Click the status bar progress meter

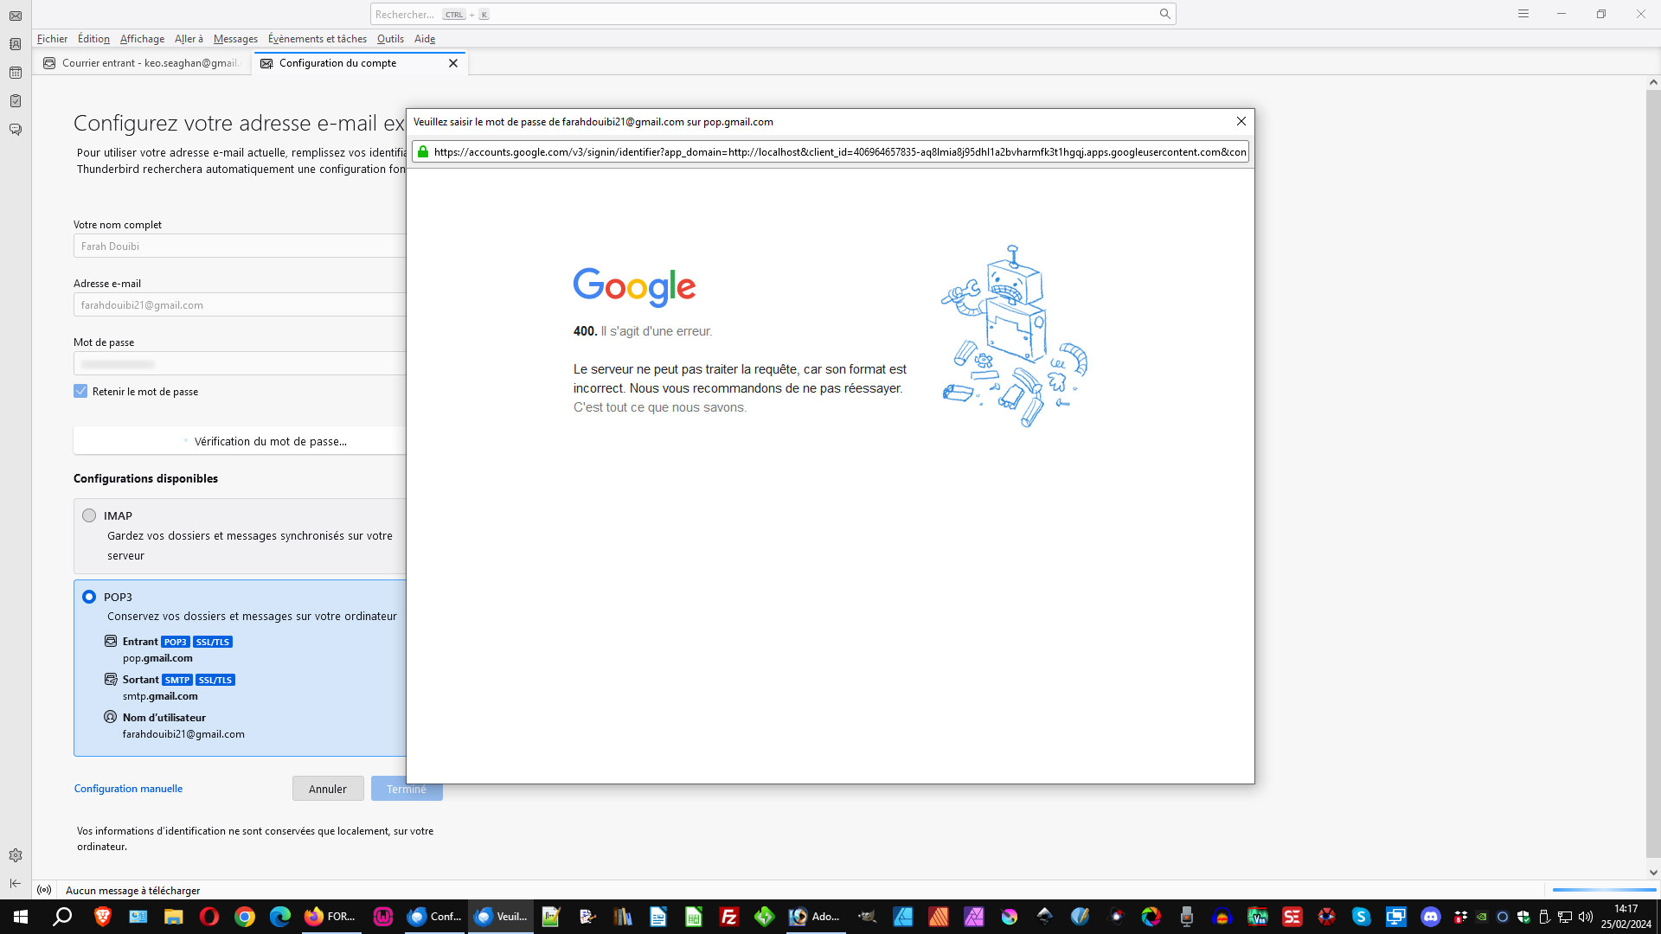[x=1604, y=890]
